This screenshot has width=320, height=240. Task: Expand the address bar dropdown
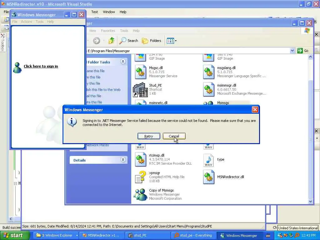coord(292,51)
